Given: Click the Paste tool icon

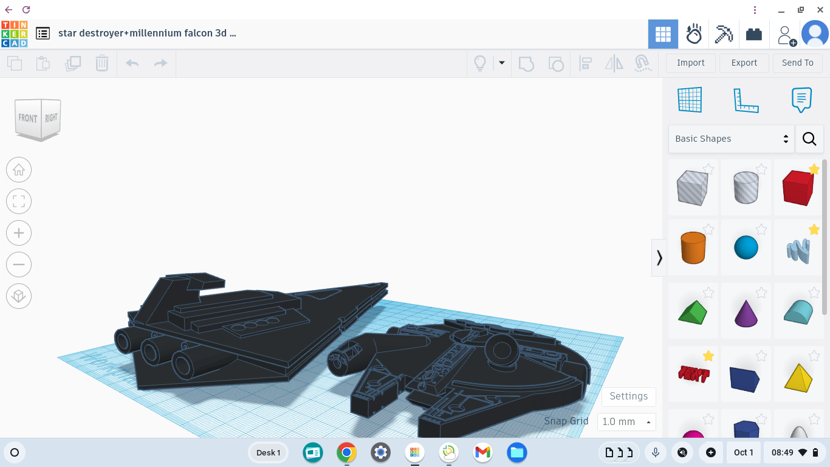Looking at the screenshot, I should coord(43,63).
